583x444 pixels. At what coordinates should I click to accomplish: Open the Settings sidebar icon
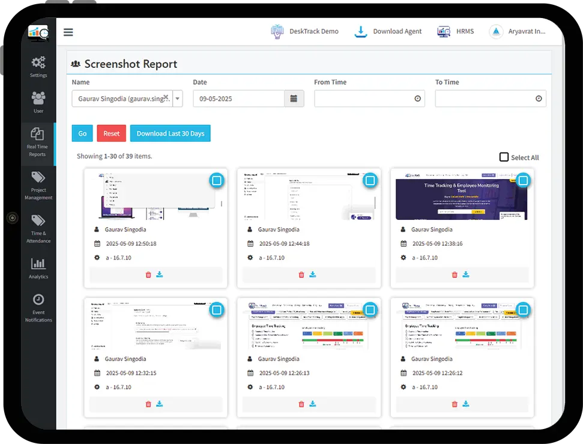[x=38, y=65]
